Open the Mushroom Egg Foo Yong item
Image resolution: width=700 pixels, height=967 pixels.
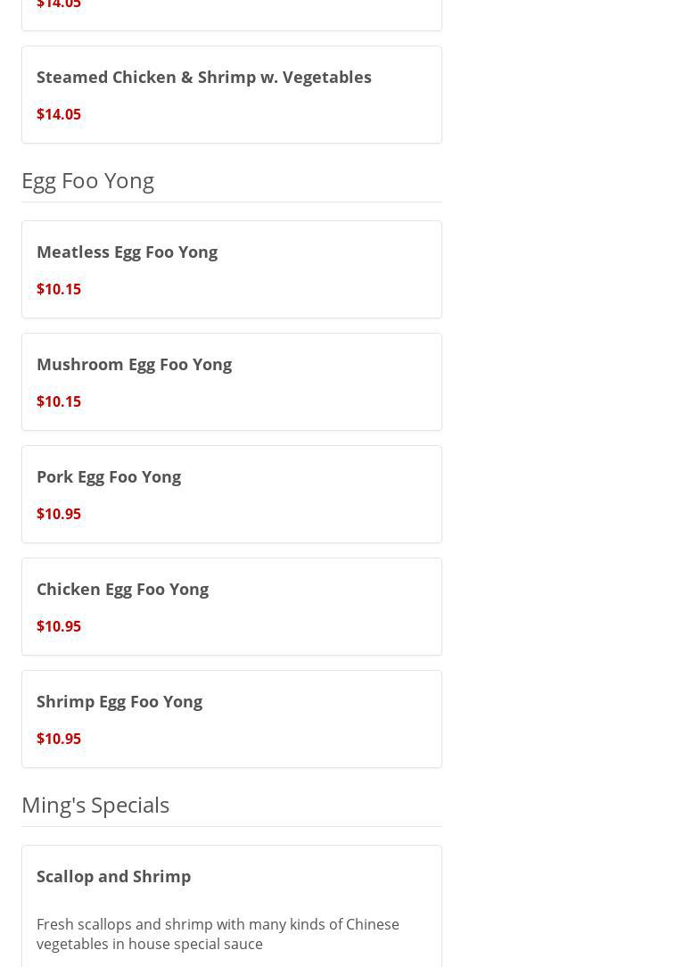pos(134,364)
